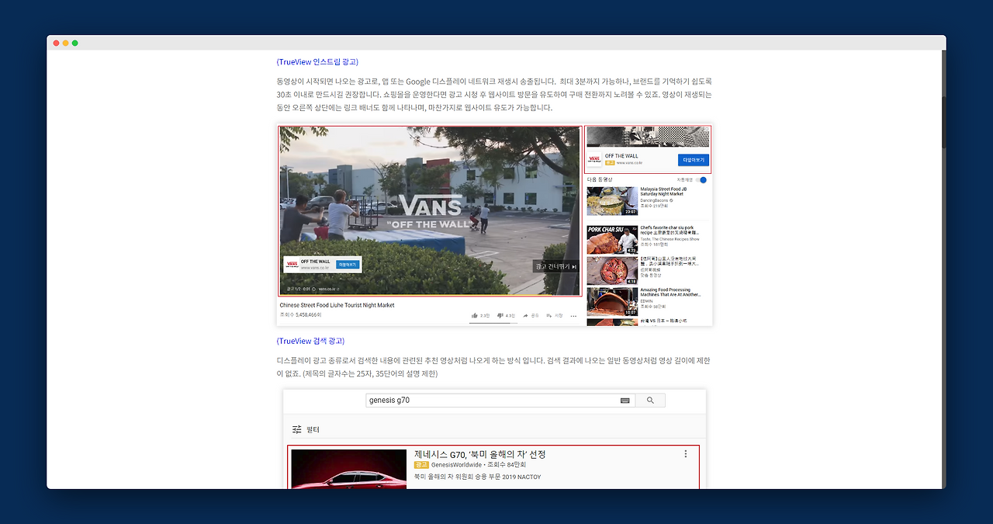The width and height of the screenshot is (993, 524).
Task: Click the (TrueView 검색 광고) heading link
Action: tap(310, 341)
